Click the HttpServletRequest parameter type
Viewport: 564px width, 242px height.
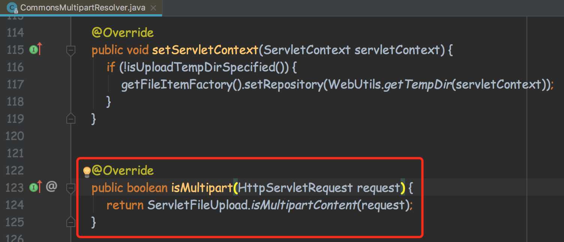click(x=295, y=188)
